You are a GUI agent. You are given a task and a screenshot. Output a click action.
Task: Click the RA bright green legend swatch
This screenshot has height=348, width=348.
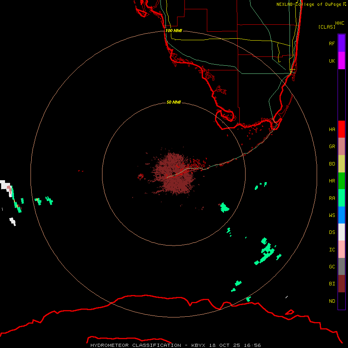341,198
